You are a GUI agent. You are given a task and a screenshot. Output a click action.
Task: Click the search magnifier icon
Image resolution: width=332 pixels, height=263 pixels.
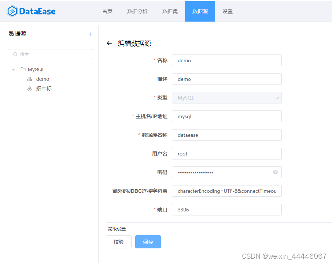click(15, 55)
